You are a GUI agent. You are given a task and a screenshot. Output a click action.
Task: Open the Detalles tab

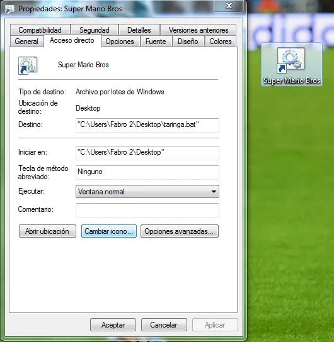point(139,30)
